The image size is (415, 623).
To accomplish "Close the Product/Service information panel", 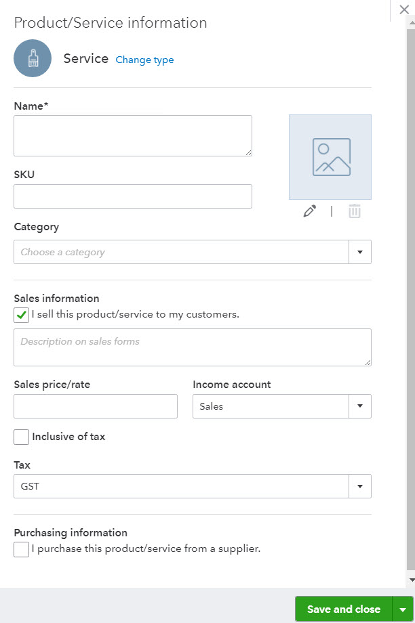I will [x=404, y=9].
